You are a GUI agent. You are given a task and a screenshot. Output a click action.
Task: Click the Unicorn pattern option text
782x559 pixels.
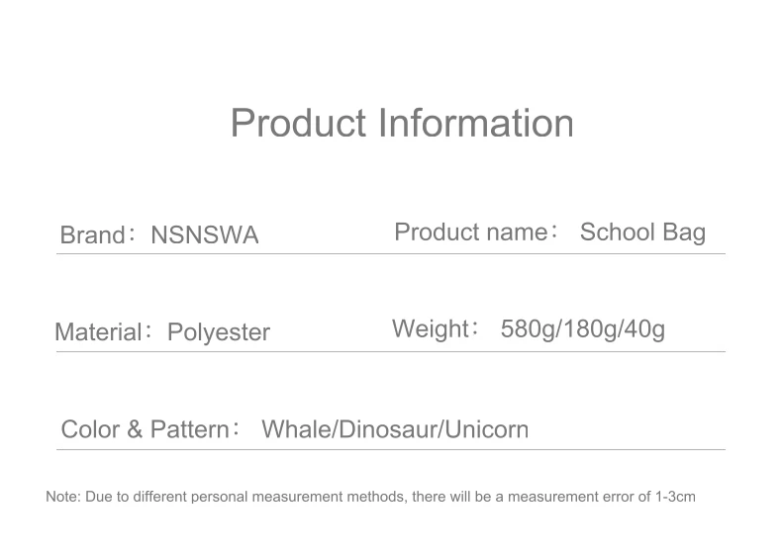tap(487, 429)
